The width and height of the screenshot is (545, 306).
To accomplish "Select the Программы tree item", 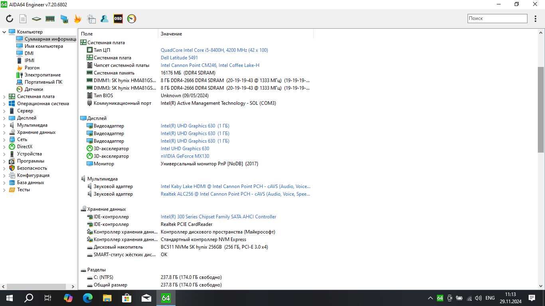I will [26, 161].
